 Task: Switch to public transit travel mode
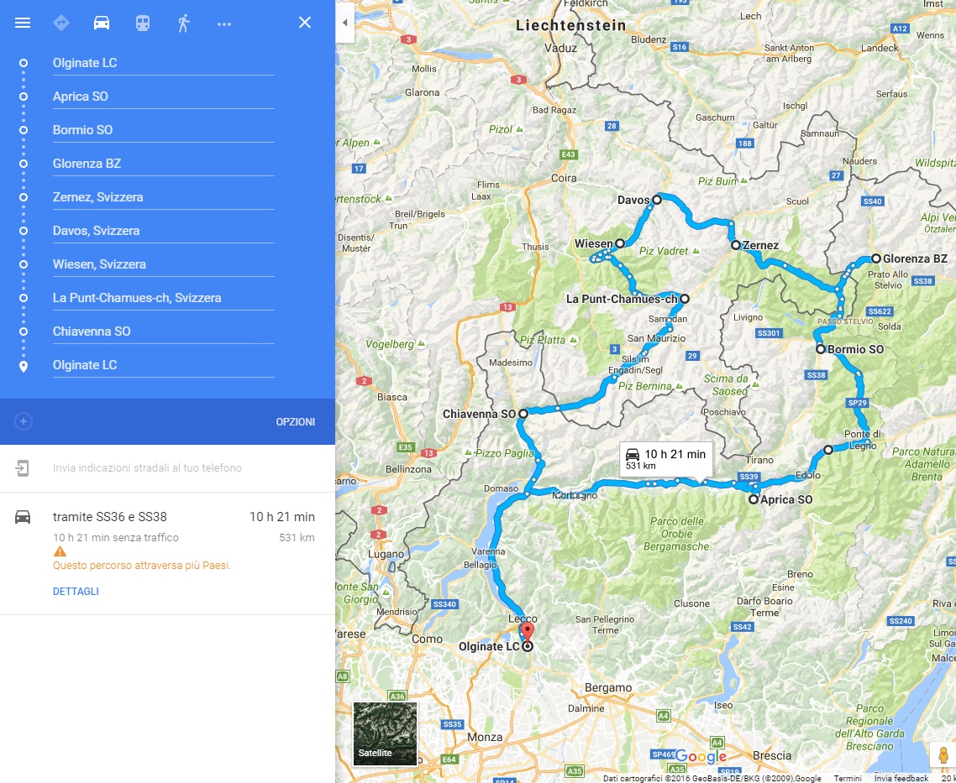143,23
